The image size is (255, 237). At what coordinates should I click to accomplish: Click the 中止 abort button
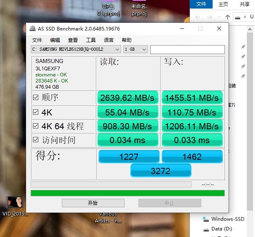[170, 203]
